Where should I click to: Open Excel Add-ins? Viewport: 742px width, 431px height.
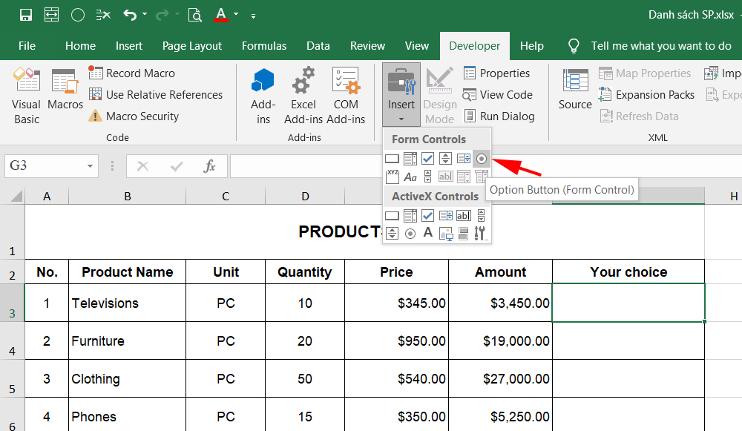303,96
